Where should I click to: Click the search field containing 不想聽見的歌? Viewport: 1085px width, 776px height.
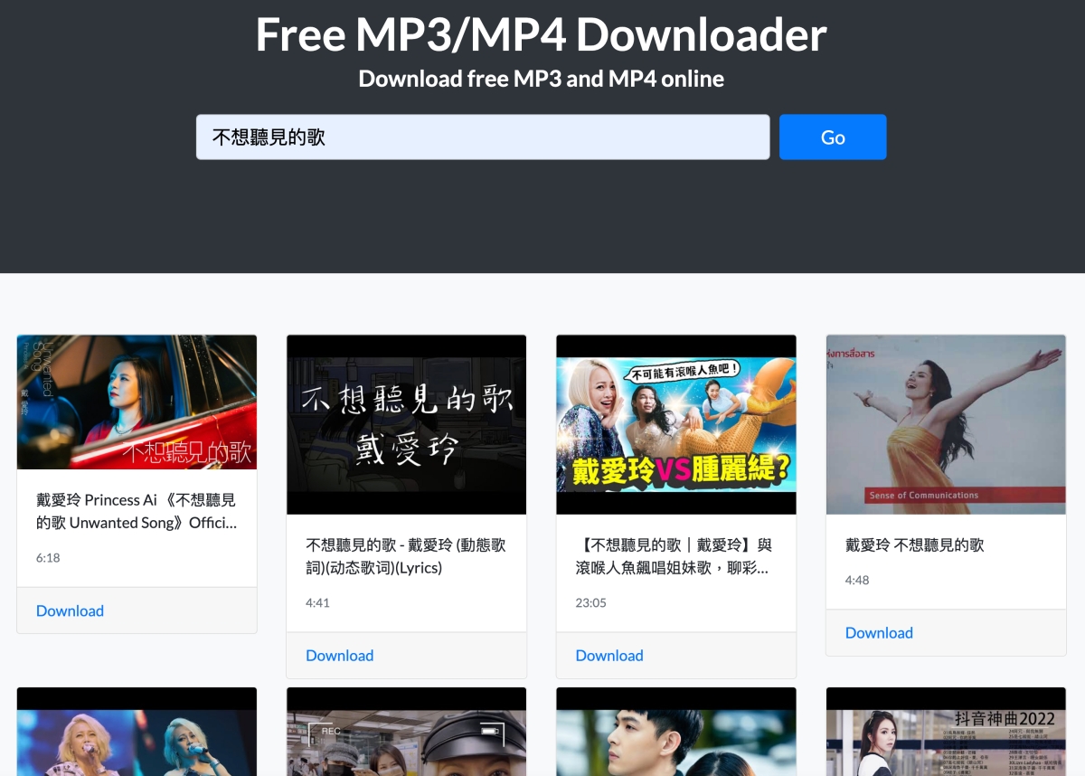[x=483, y=137]
